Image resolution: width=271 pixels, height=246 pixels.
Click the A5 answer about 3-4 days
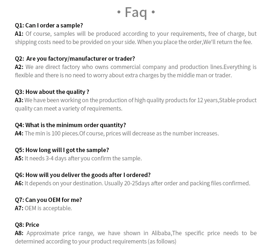coord(83,158)
